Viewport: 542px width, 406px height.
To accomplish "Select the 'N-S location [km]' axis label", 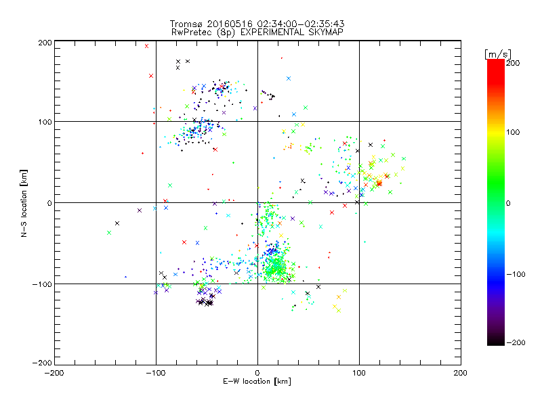I will coord(24,203).
